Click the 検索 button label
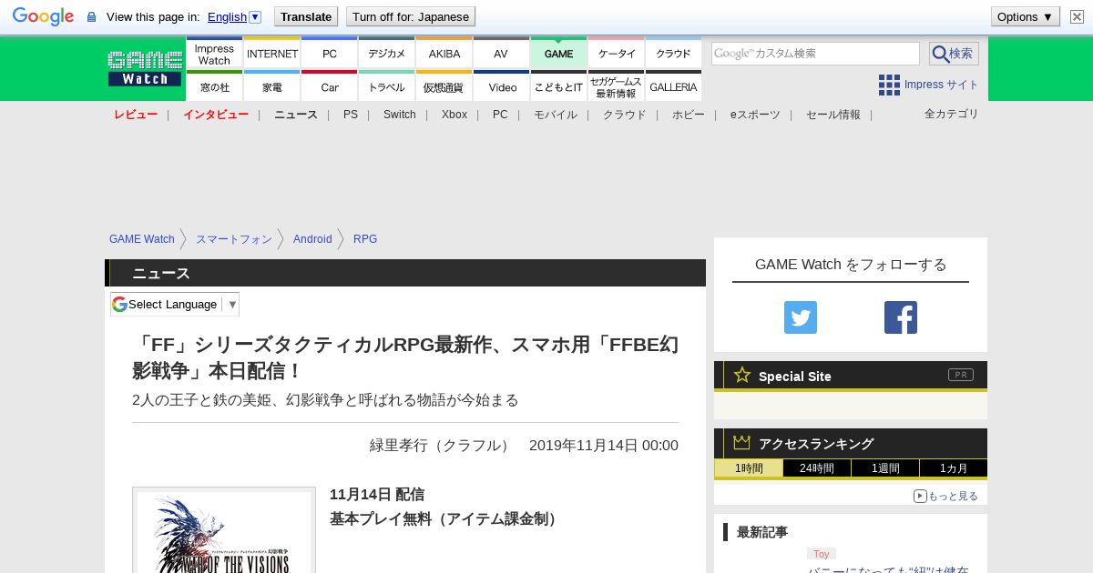The width and height of the screenshot is (1093, 573). click(961, 54)
